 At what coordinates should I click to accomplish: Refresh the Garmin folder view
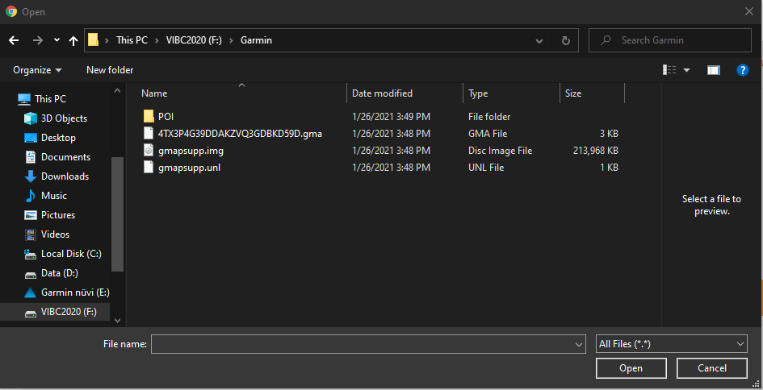[565, 41]
